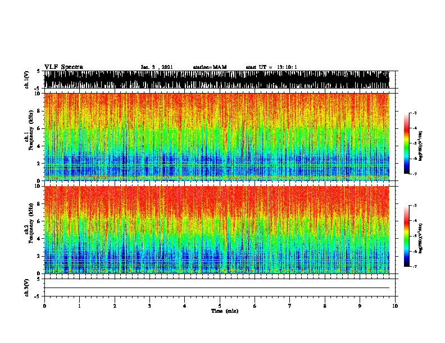The width and height of the screenshot is (445, 343).
Task: Click the time axis tick label '3'
Action: pos(149,306)
